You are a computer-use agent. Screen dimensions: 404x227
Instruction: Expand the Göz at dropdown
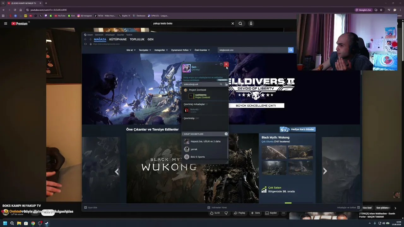click(x=131, y=50)
